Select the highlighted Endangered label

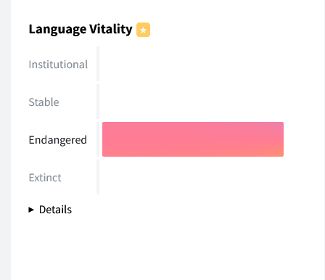tap(57, 140)
